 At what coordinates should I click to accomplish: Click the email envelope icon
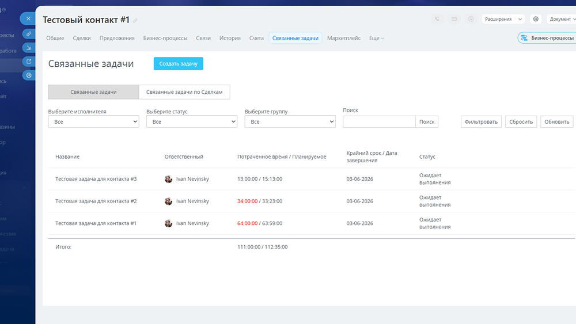point(454,19)
